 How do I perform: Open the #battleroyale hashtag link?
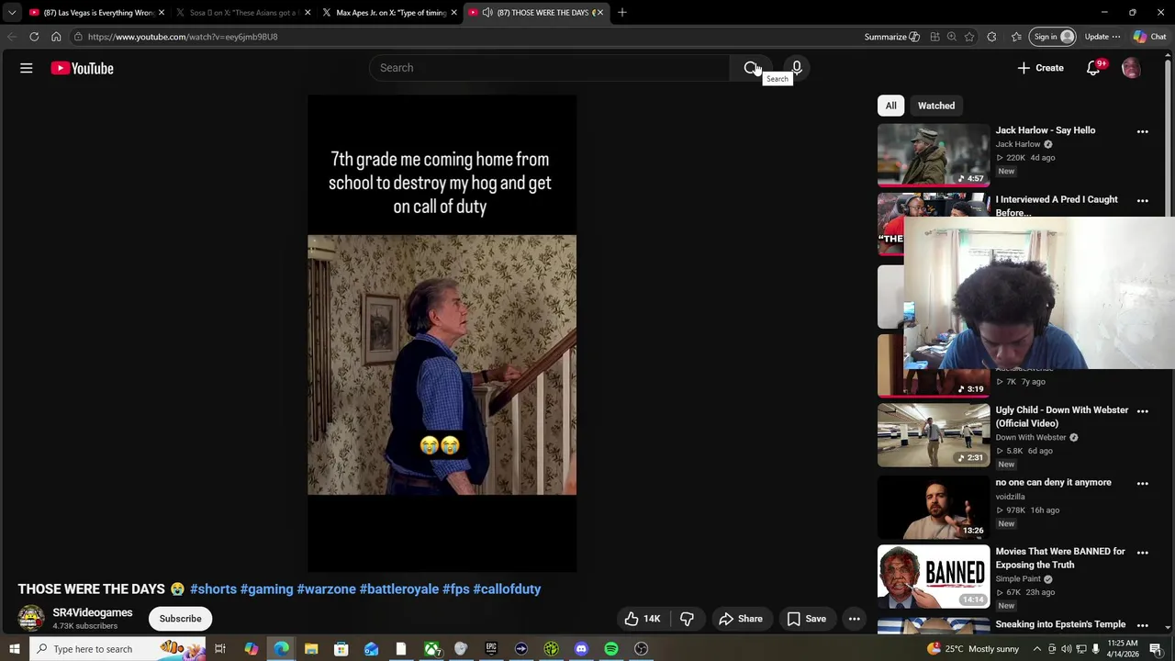398,589
